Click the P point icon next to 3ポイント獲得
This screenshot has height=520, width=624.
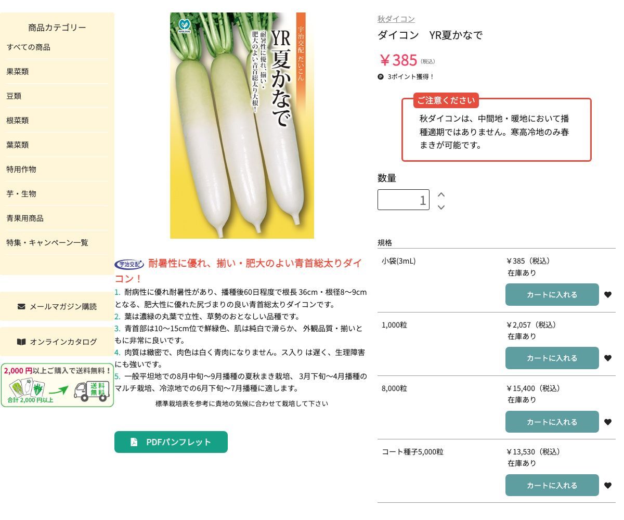click(x=381, y=77)
